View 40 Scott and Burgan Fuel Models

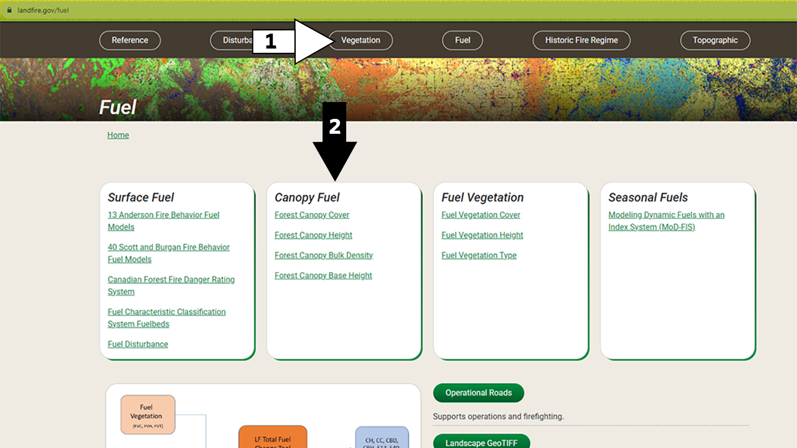coord(168,253)
